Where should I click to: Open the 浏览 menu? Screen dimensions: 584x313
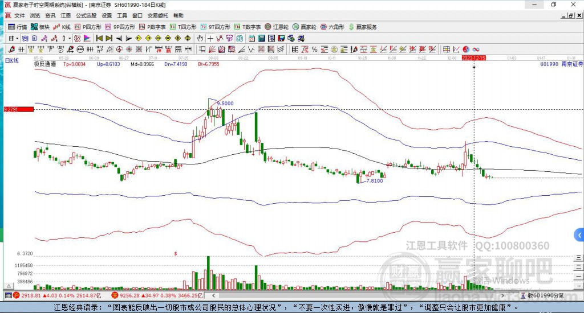tap(35, 15)
